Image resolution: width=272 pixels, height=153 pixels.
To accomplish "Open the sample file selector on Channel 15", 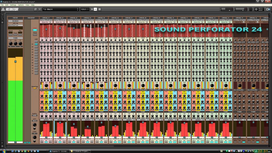I will click(240, 20).
